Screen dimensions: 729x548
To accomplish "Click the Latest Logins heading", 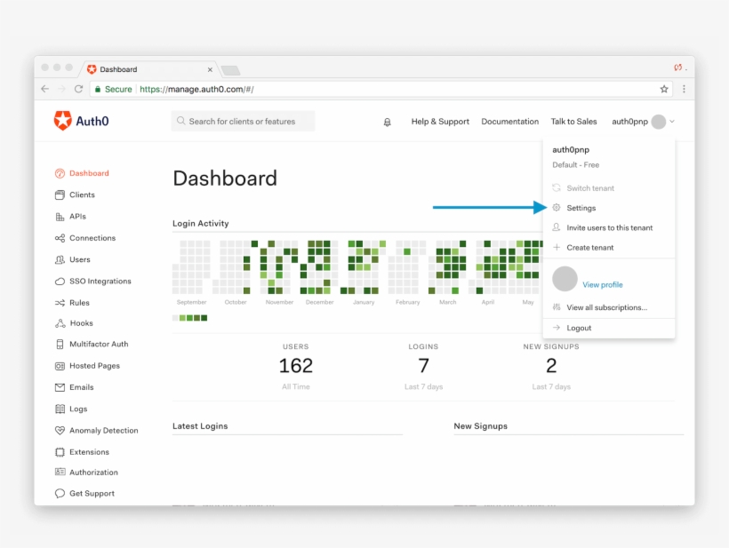I will click(200, 425).
